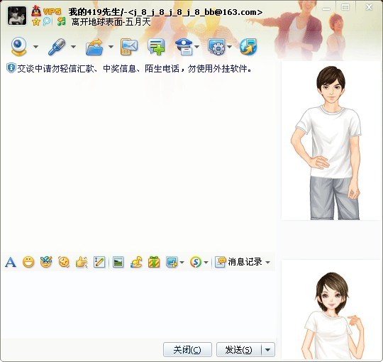Viewport: 383px width, 362px height.
Task: Open handwriting input pencil icon
Action: pyautogui.click(x=99, y=263)
